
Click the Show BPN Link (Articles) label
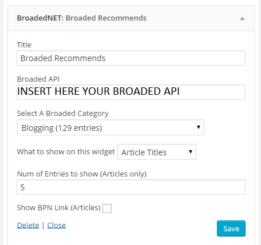[x=58, y=208]
